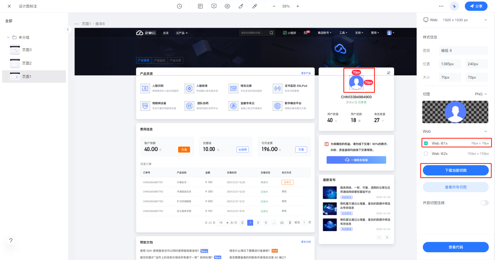Select the 产品管理 tab in the design
Screen dimensions: 495x260
144,60
